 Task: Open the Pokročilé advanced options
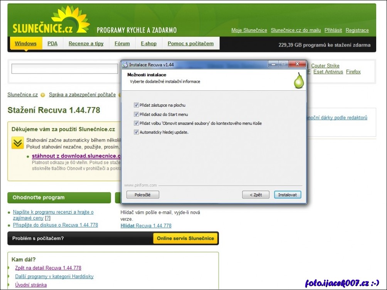point(143,195)
